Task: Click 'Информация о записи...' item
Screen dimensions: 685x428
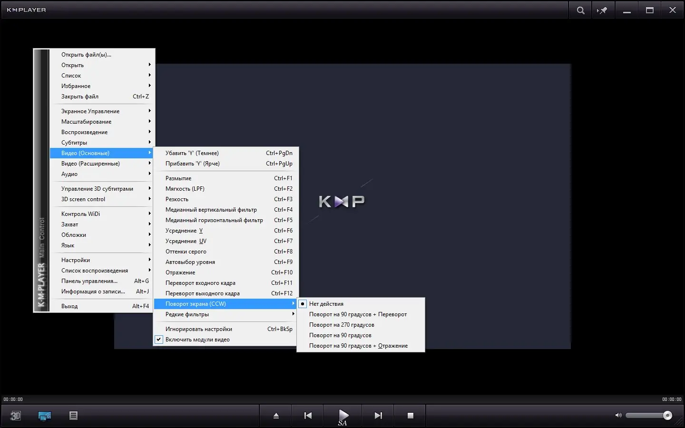Action: coord(101,292)
